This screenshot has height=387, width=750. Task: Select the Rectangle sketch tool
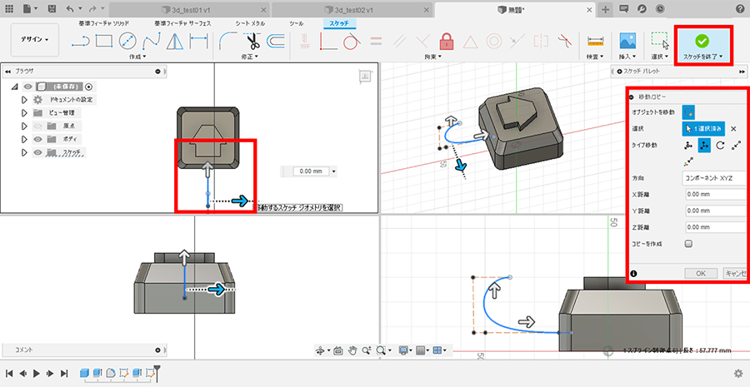point(104,41)
